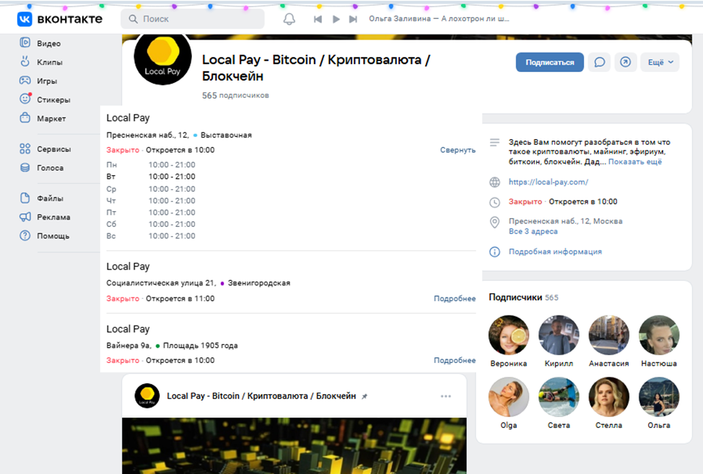The height and width of the screenshot is (474, 703).
Task: Open subscriber Ольга's avatar
Action: click(659, 397)
